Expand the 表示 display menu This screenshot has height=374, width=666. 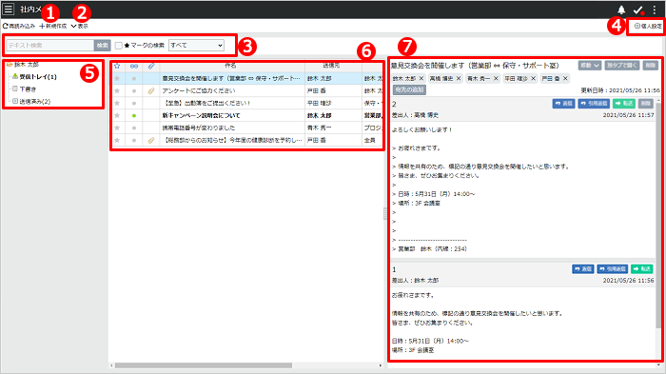(79, 26)
